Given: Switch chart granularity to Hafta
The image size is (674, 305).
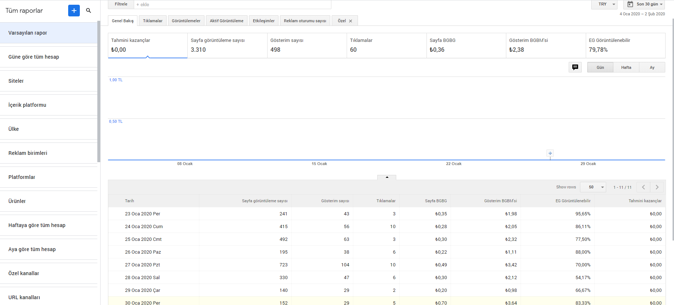Looking at the screenshot, I should (x=626, y=67).
